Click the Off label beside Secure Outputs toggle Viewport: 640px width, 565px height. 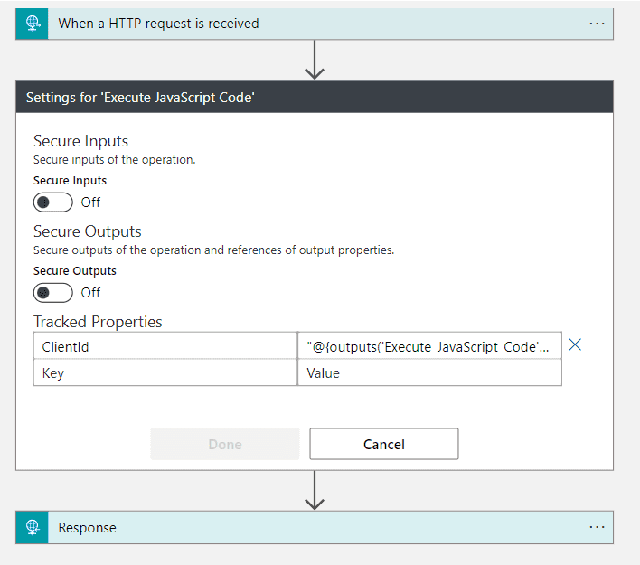click(x=90, y=293)
